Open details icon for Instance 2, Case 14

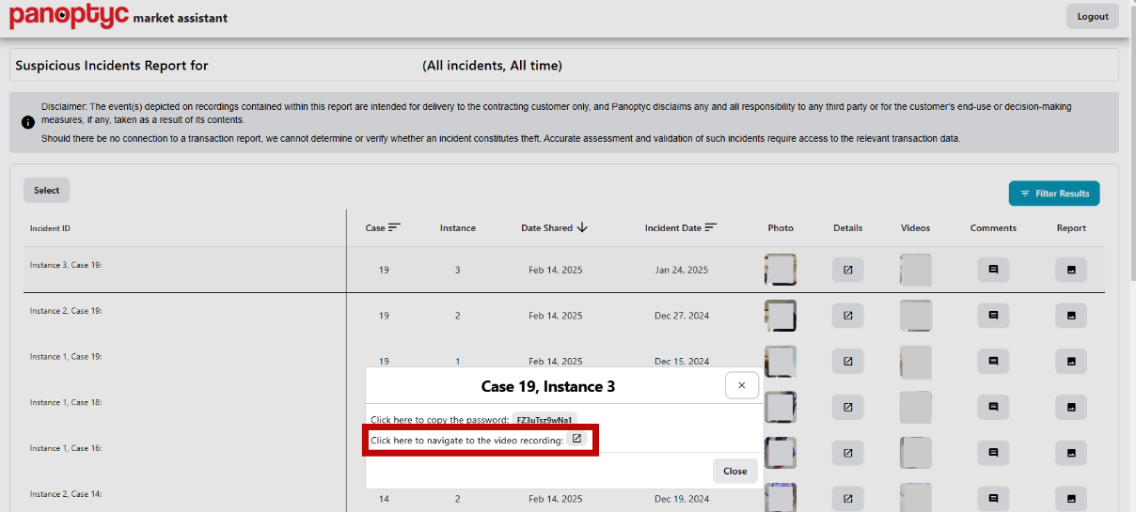pyautogui.click(x=847, y=499)
